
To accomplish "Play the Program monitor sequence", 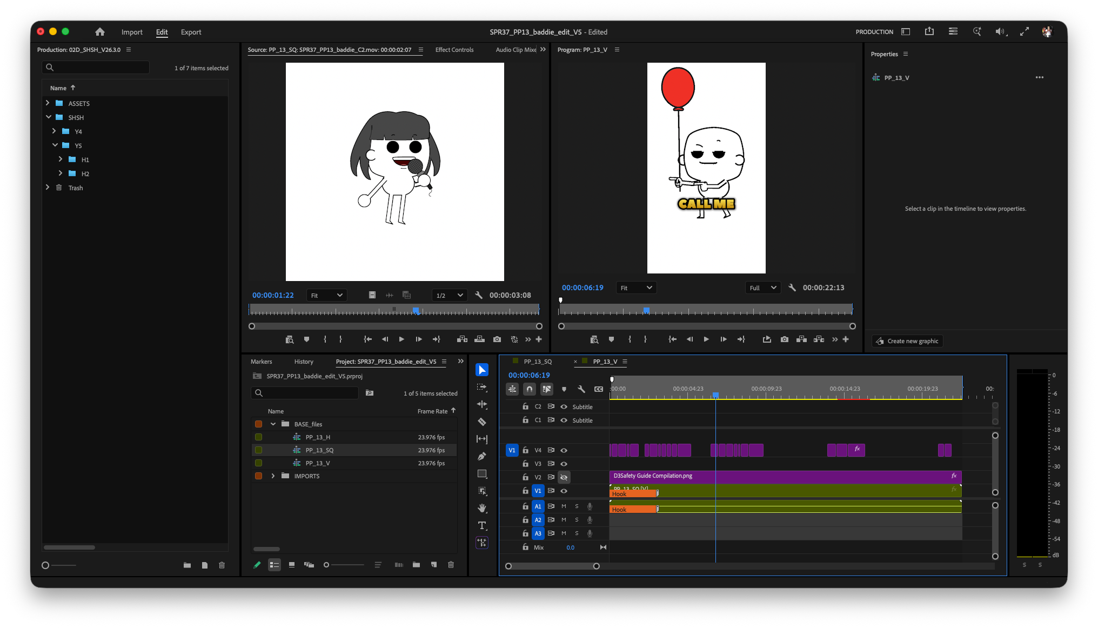I will pyautogui.click(x=706, y=339).
